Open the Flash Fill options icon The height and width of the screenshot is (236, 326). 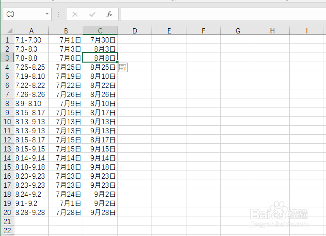coord(123,67)
